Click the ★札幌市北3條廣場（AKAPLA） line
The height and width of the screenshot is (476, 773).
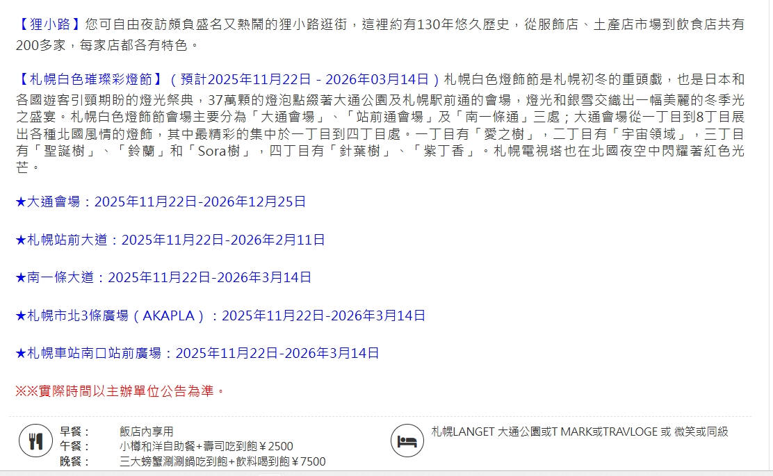(220, 316)
